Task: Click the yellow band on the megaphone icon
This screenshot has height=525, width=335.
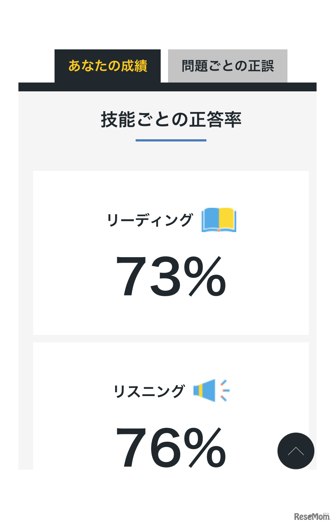Action: 200,390
